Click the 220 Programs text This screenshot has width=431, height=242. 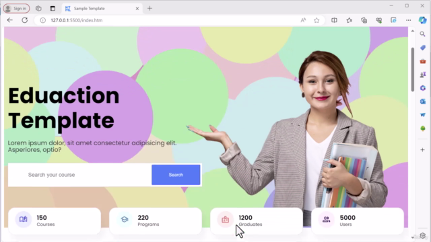point(148,220)
